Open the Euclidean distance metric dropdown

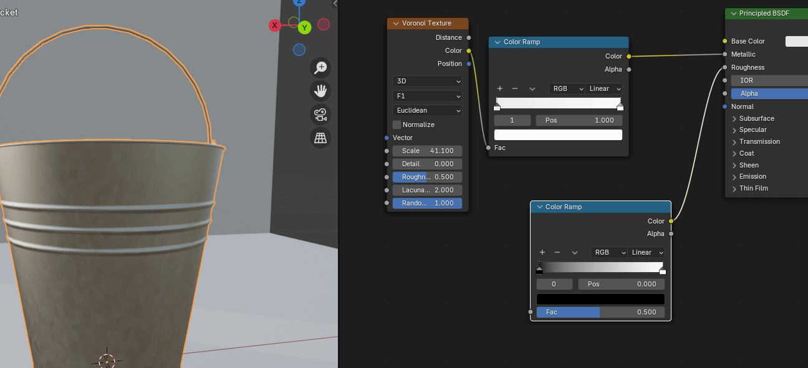point(427,110)
